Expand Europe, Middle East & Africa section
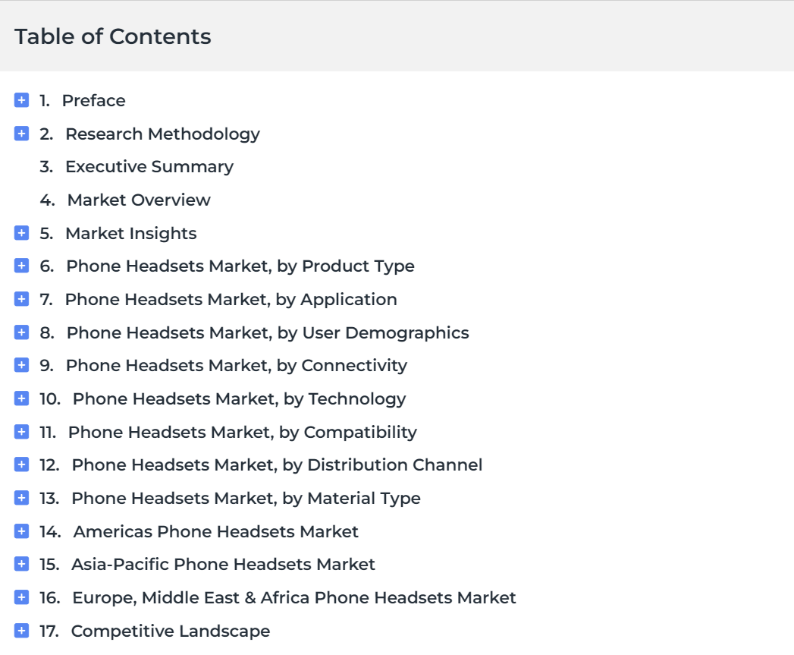 click(x=21, y=597)
